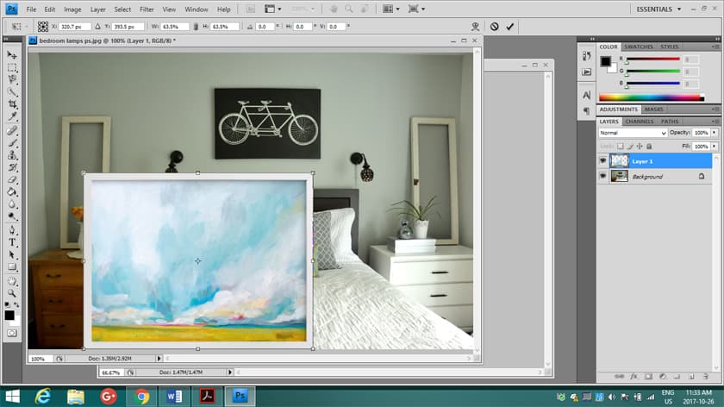The image size is (724, 407).
Task: Pick a color from the spectrum ramp
Action: coord(652,97)
